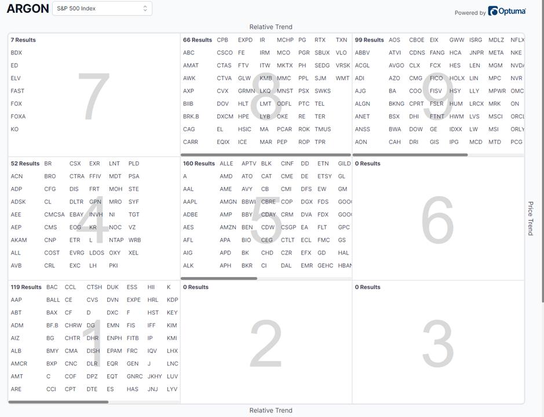
Task: Select ticker AMZN in the 160 Results cell
Action: (x=228, y=227)
